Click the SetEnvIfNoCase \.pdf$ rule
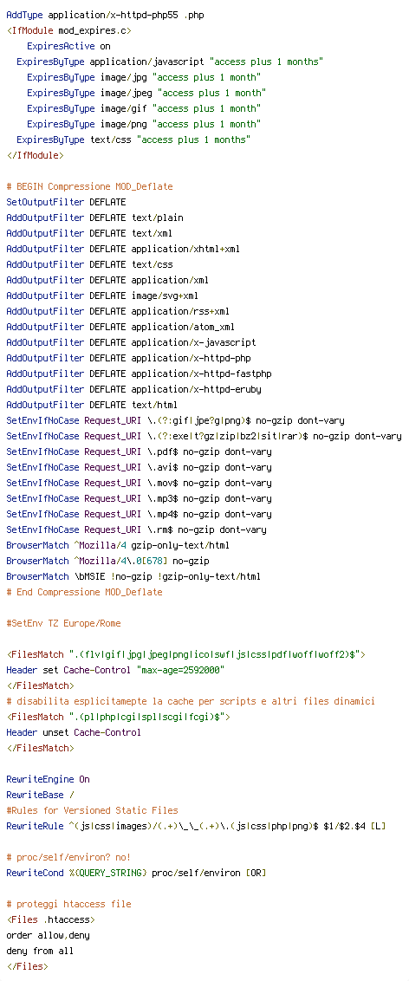Viewport: 409px width, 981px height. click(x=139, y=452)
